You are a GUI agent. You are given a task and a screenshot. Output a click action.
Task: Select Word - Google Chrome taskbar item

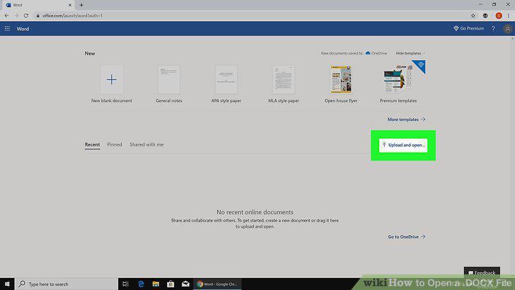[217, 284]
